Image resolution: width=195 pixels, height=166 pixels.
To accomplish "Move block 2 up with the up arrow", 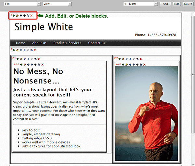I will click(x=21, y=50).
